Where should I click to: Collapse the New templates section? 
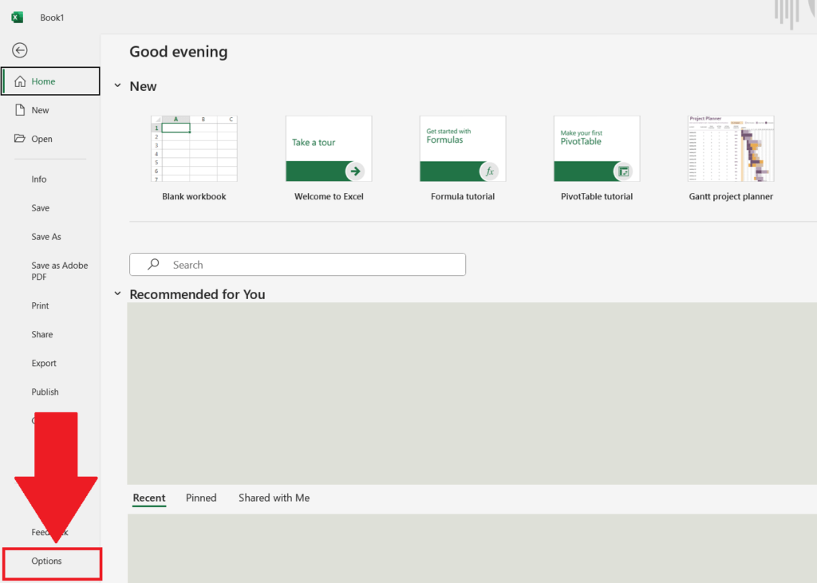point(118,86)
